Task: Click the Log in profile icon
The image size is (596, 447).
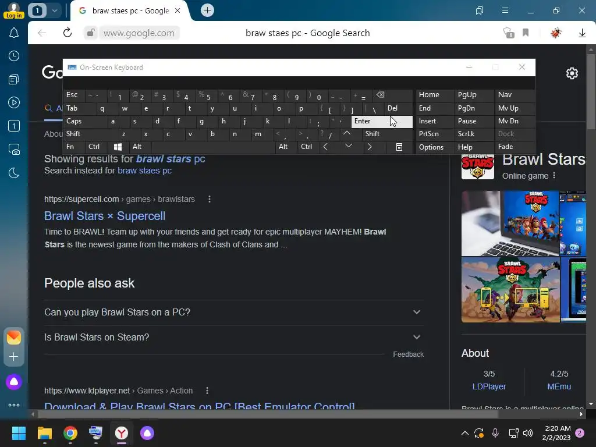Action: click(14, 10)
